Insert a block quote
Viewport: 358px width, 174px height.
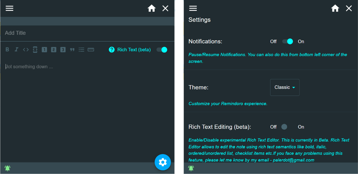72,50
